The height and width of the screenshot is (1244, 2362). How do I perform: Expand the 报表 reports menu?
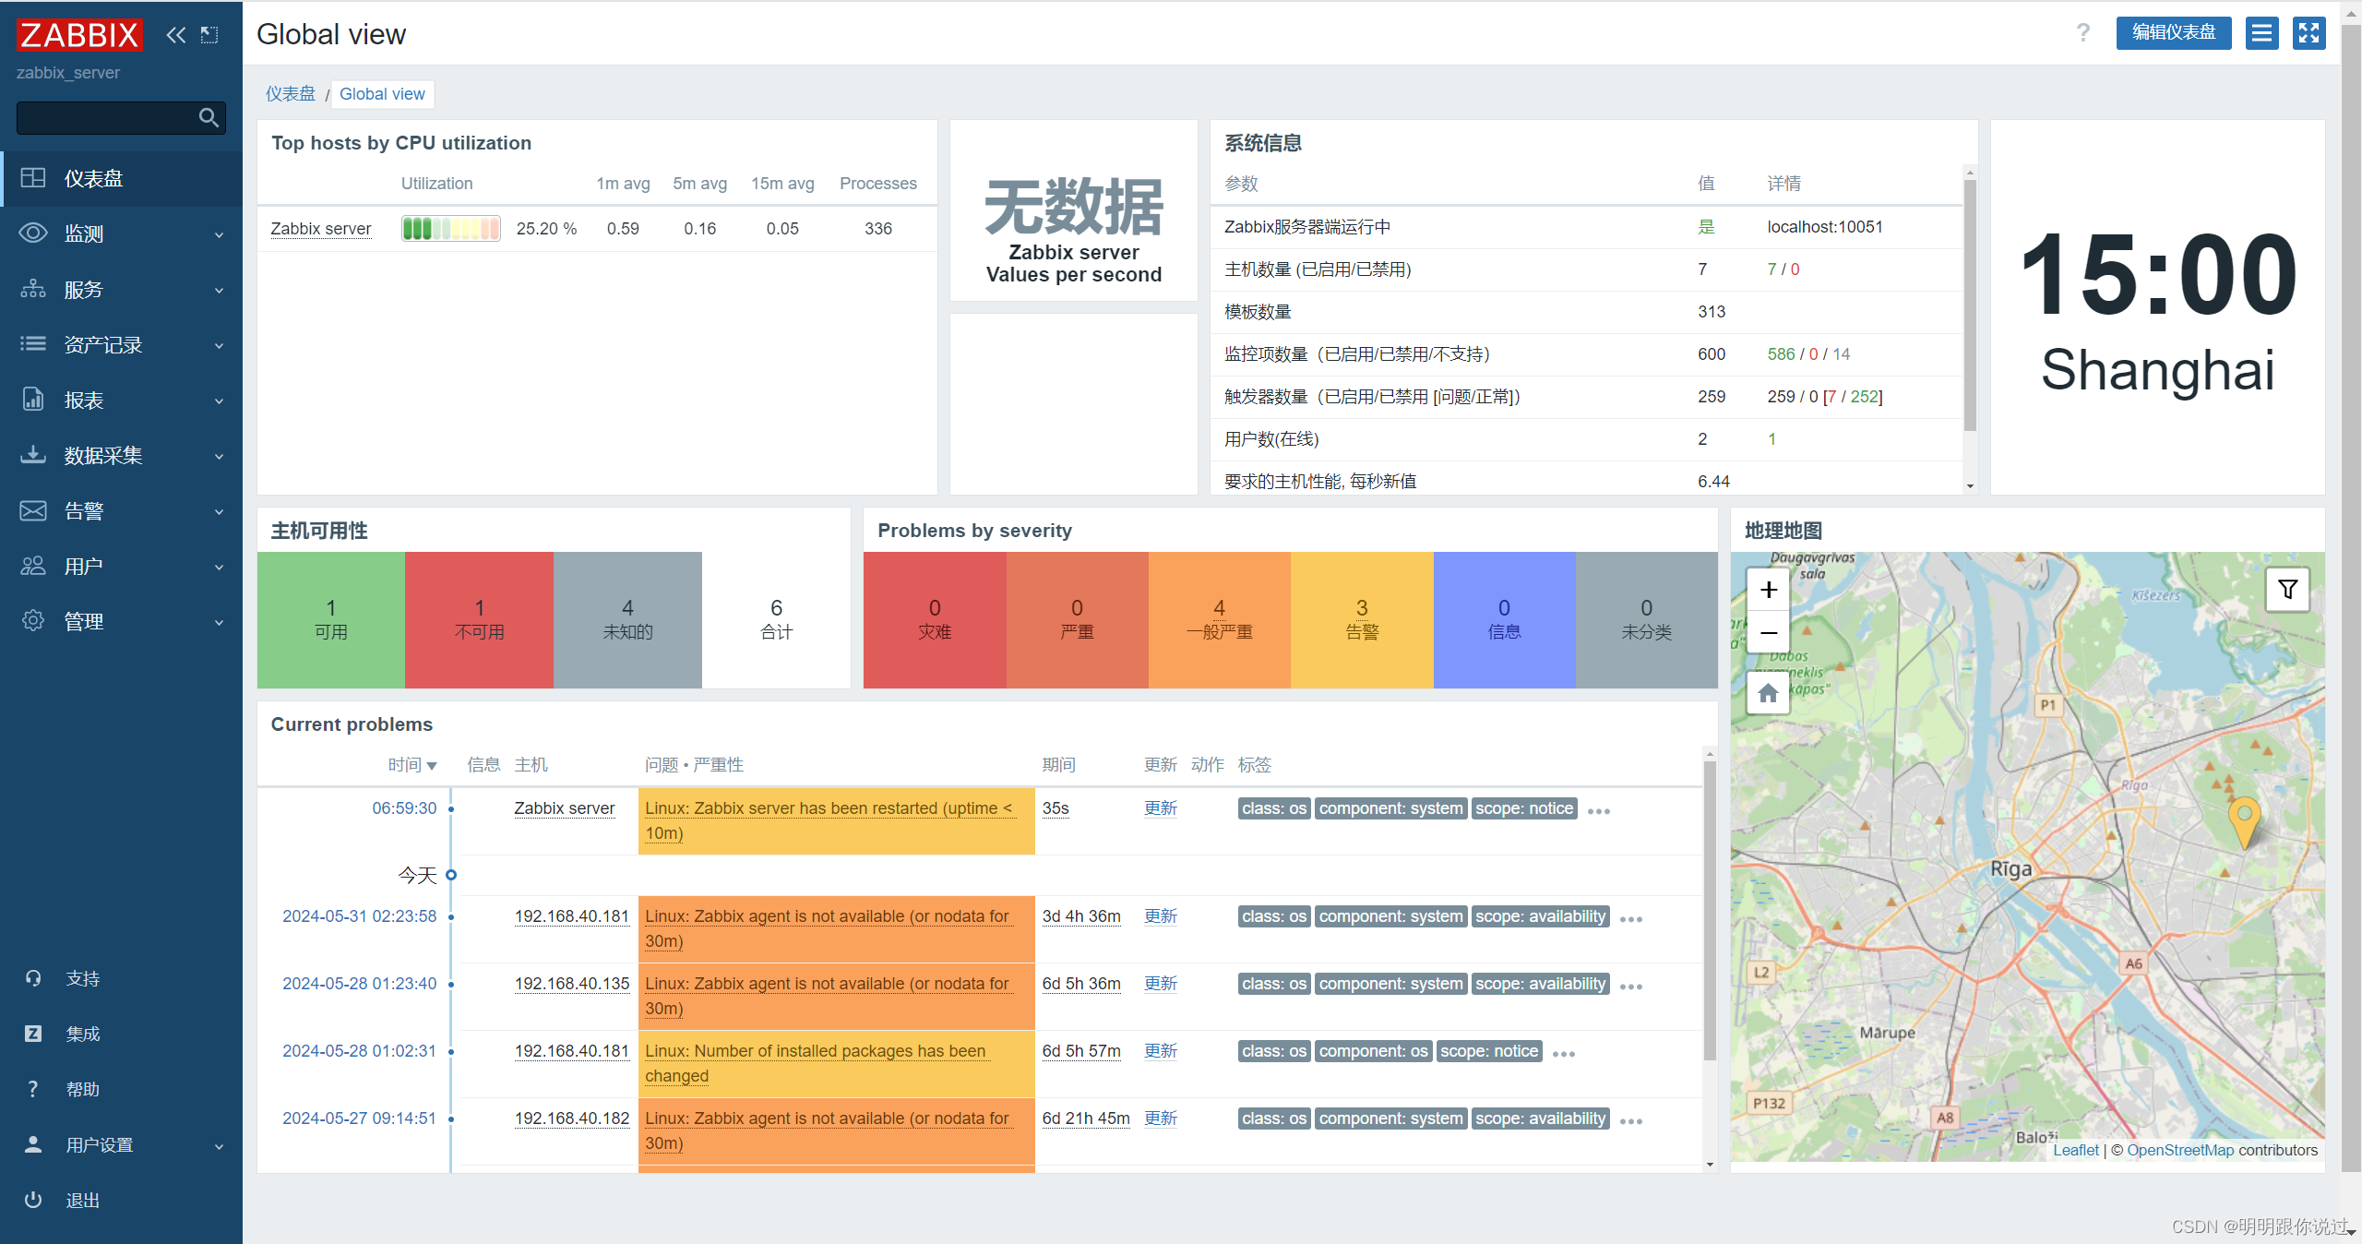[121, 400]
